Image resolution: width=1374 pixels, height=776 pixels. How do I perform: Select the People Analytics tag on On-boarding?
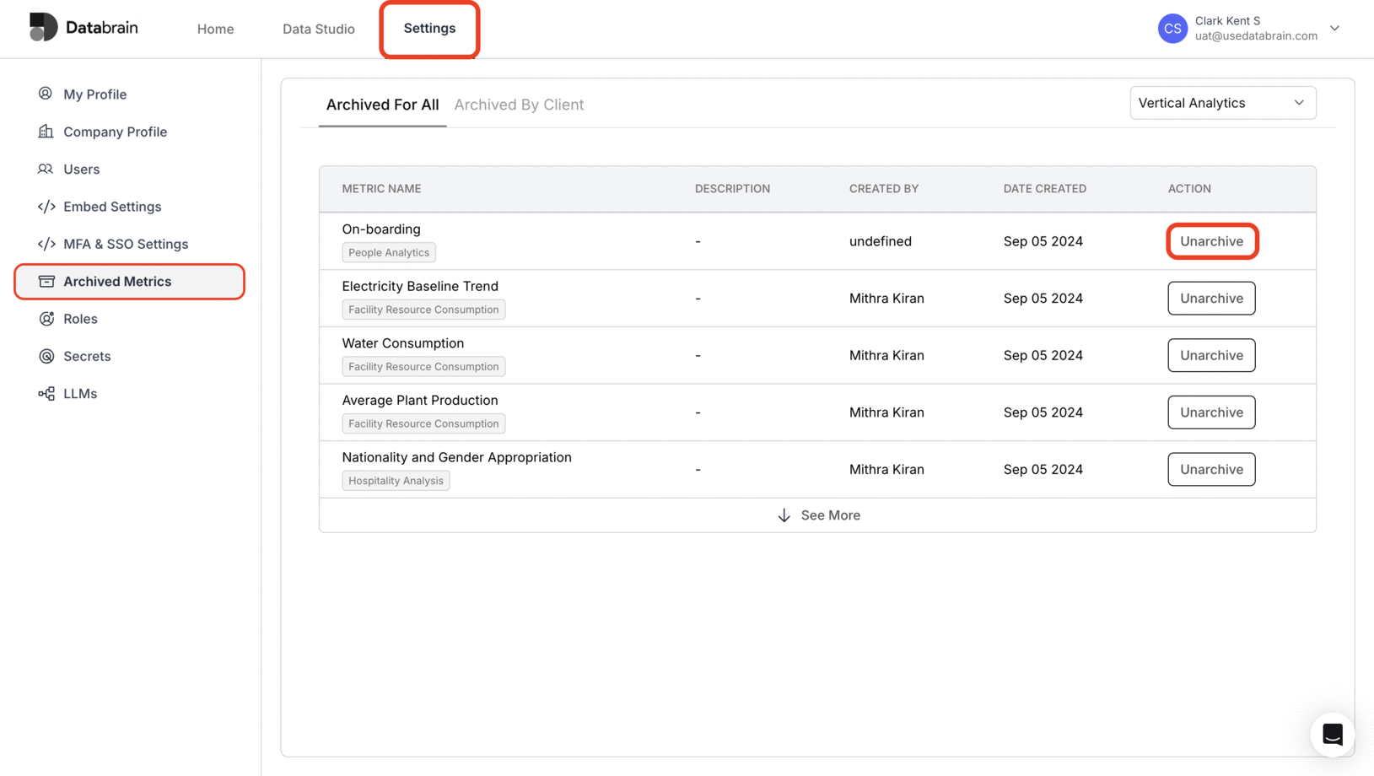pyautogui.click(x=388, y=252)
